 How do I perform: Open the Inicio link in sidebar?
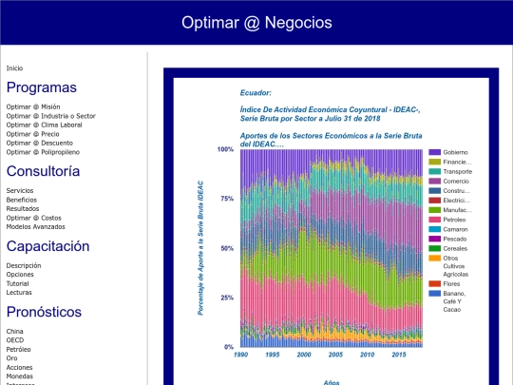coord(14,68)
